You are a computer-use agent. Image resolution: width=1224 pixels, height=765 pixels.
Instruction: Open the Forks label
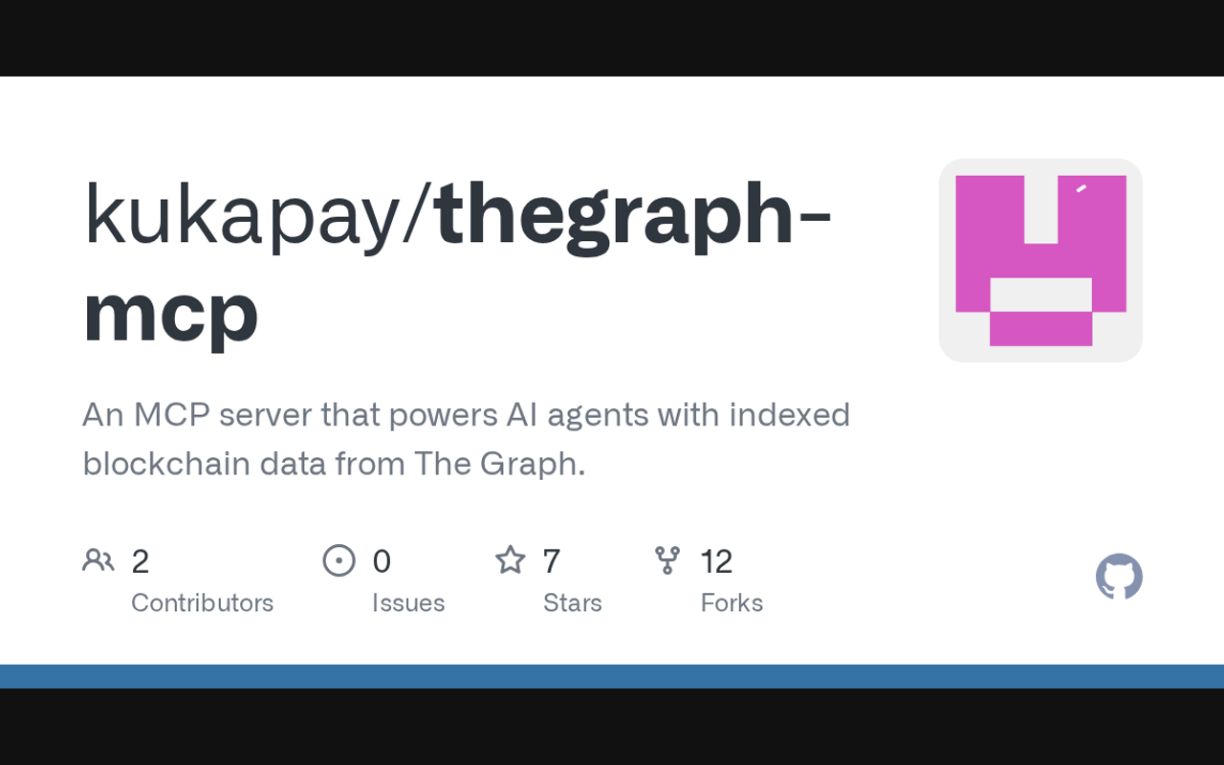click(732, 602)
